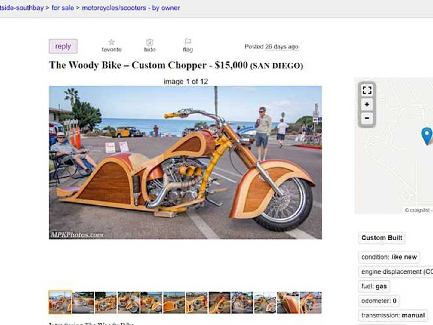Open the reply button
This screenshot has width=433, height=325.
[x=63, y=46]
